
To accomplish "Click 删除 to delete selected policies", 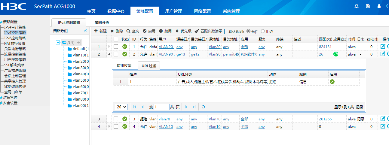I will [x=117, y=31].
